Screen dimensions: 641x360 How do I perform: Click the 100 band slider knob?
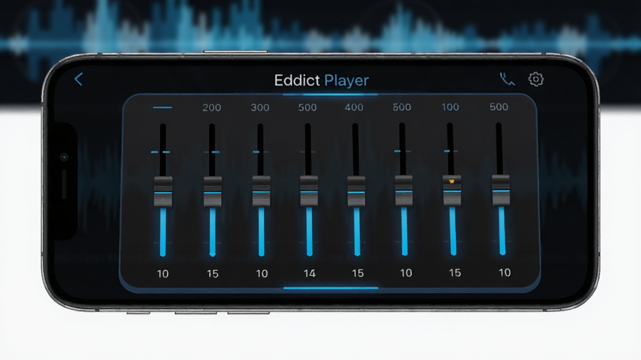point(452,191)
